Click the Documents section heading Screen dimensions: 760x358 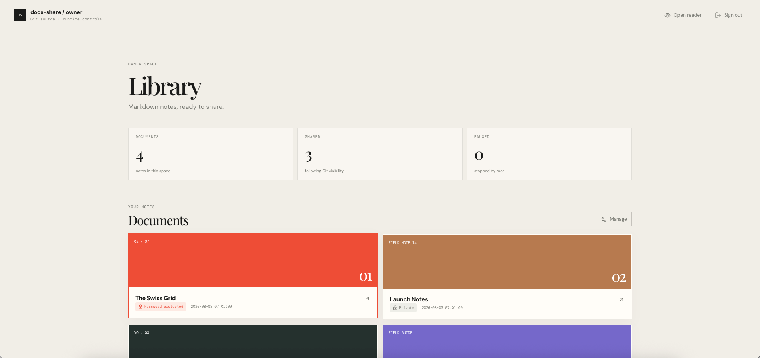(158, 221)
